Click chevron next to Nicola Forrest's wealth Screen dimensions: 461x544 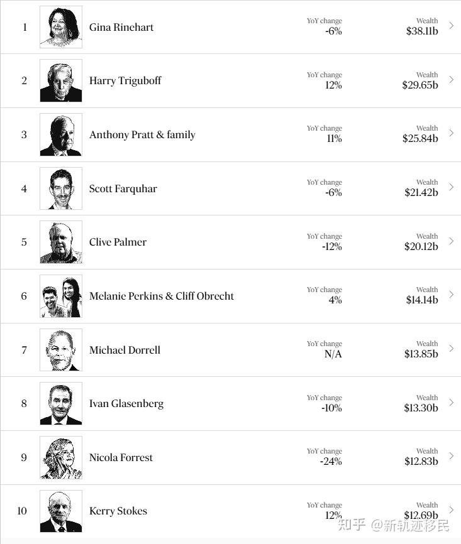[452, 456]
